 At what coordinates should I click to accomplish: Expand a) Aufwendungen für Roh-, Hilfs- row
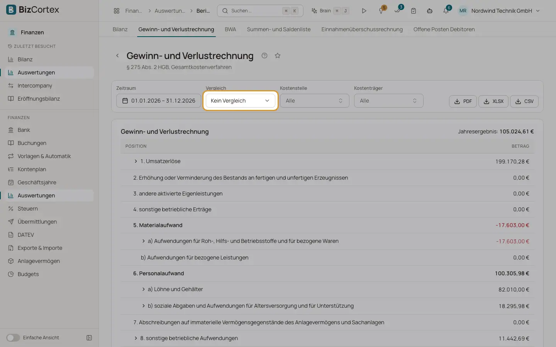[144, 241]
